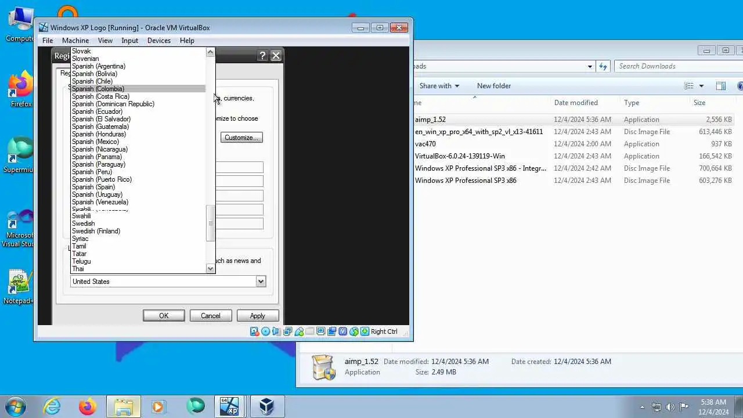Open the Explorer address bar history dropdown
The width and height of the screenshot is (743, 418).
(x=590, y=66)
